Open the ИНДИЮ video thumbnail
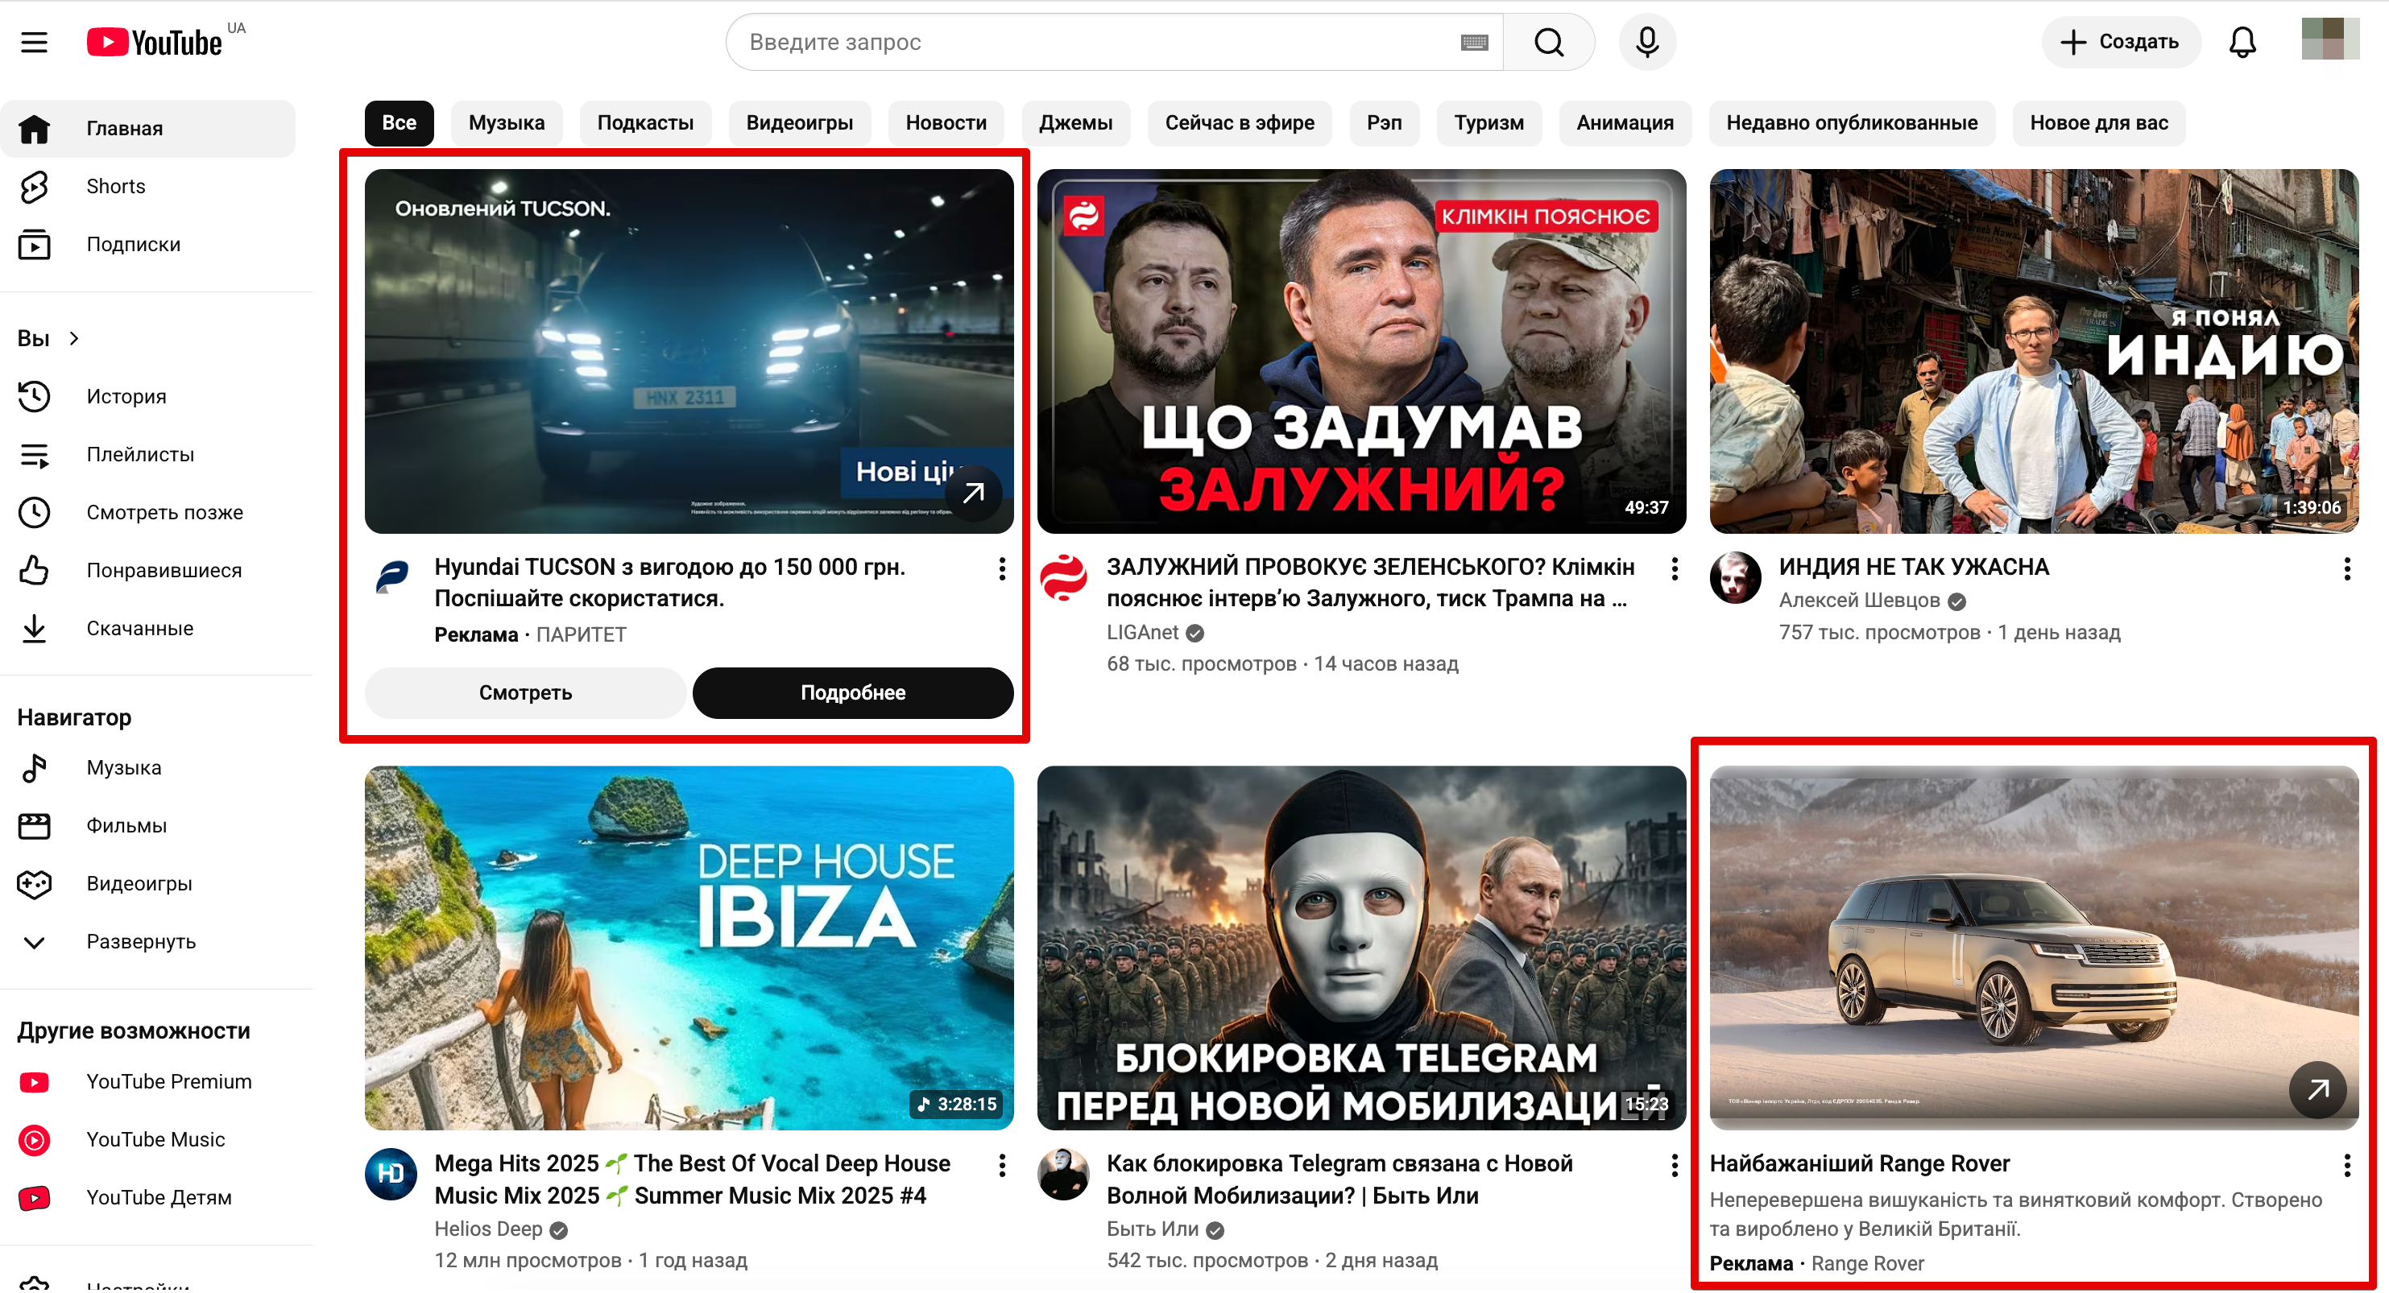 (x=2034, y=351)
